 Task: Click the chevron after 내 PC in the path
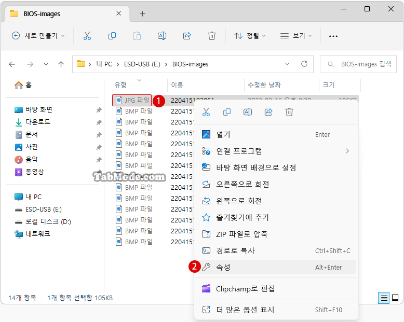click(x=118, y=64)
